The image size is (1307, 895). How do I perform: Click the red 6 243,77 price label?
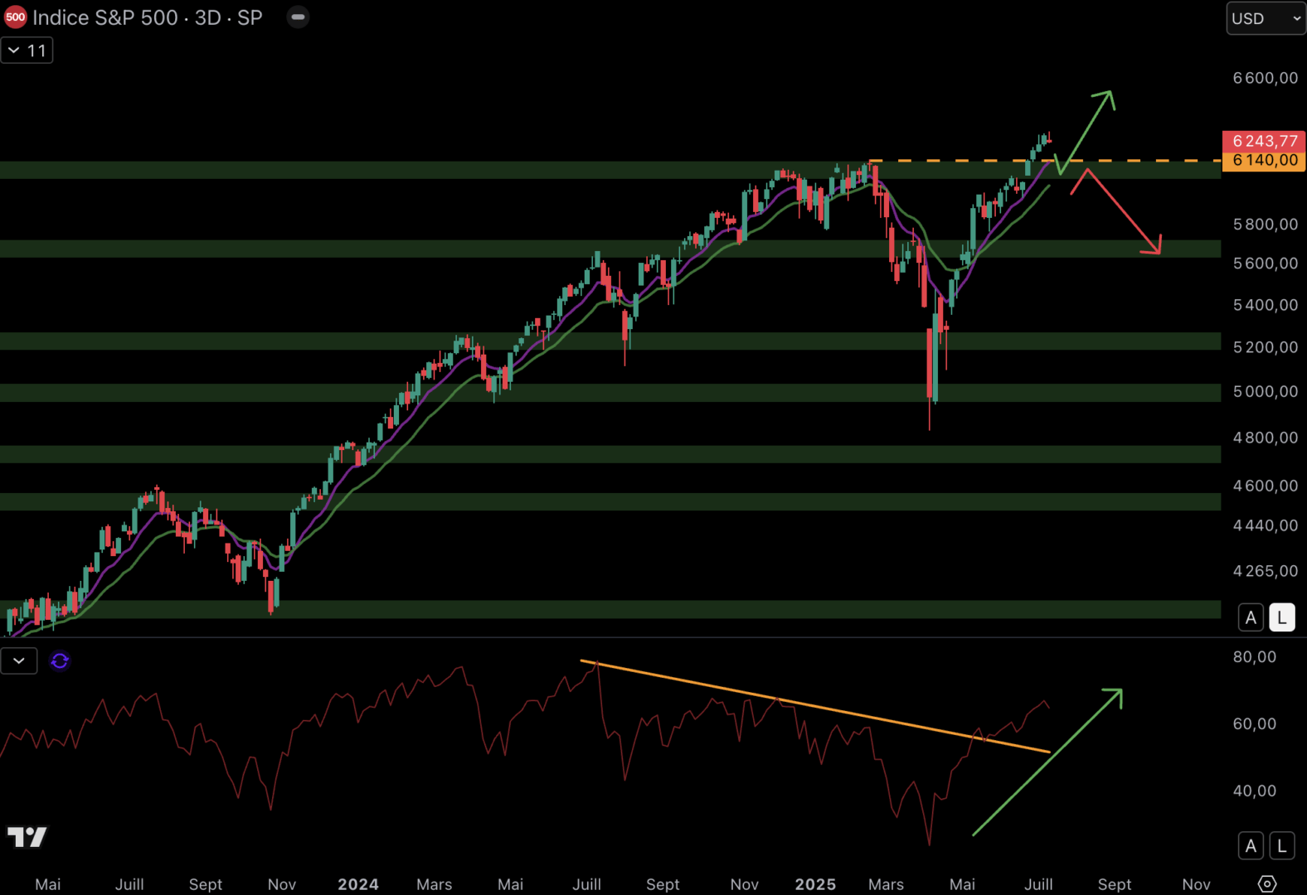pos(1264,141)
